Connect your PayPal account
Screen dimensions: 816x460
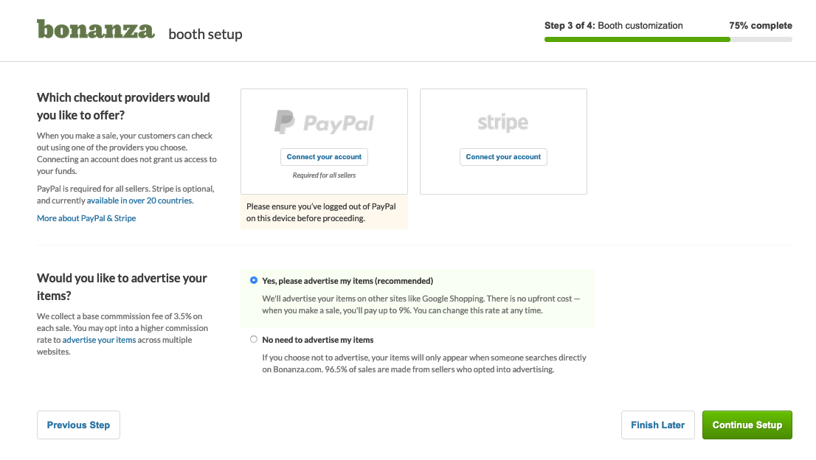click(324, 157)
